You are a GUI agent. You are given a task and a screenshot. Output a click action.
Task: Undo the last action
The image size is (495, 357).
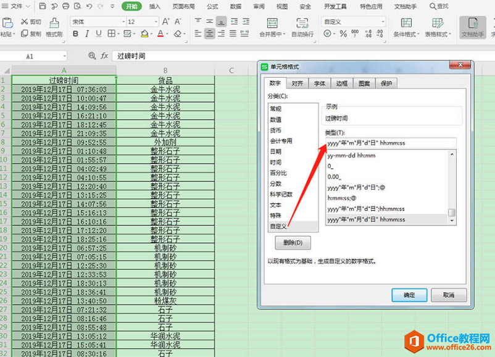click(89, 6)
